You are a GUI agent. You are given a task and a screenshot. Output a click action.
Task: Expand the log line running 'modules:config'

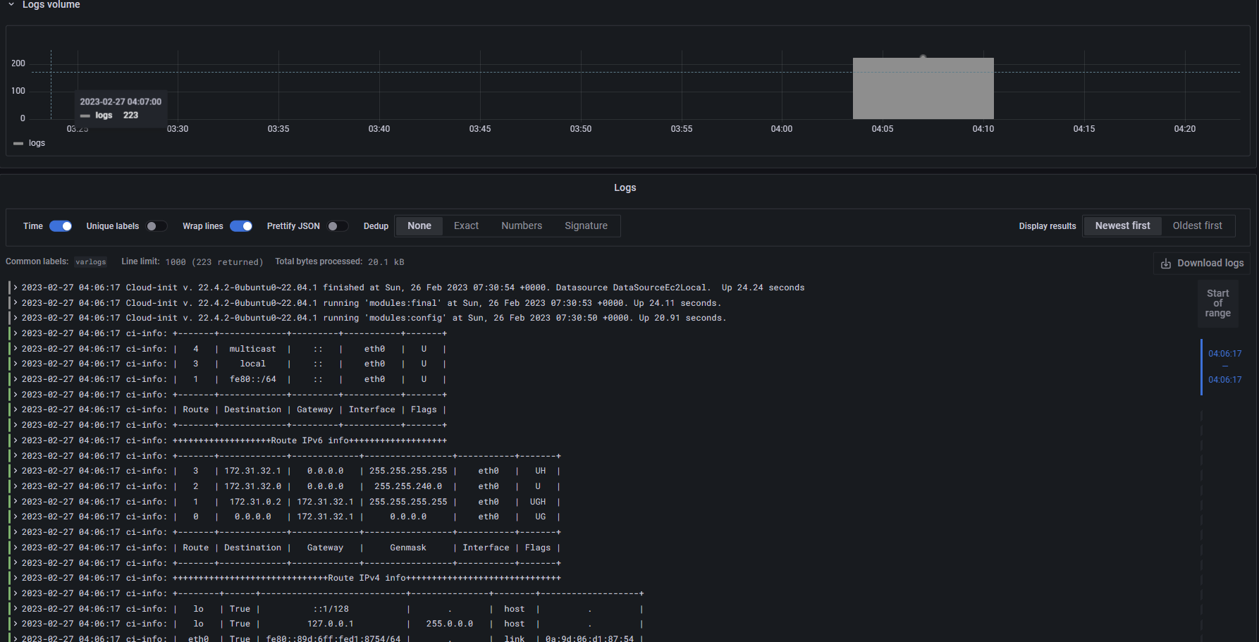[16, 318]
